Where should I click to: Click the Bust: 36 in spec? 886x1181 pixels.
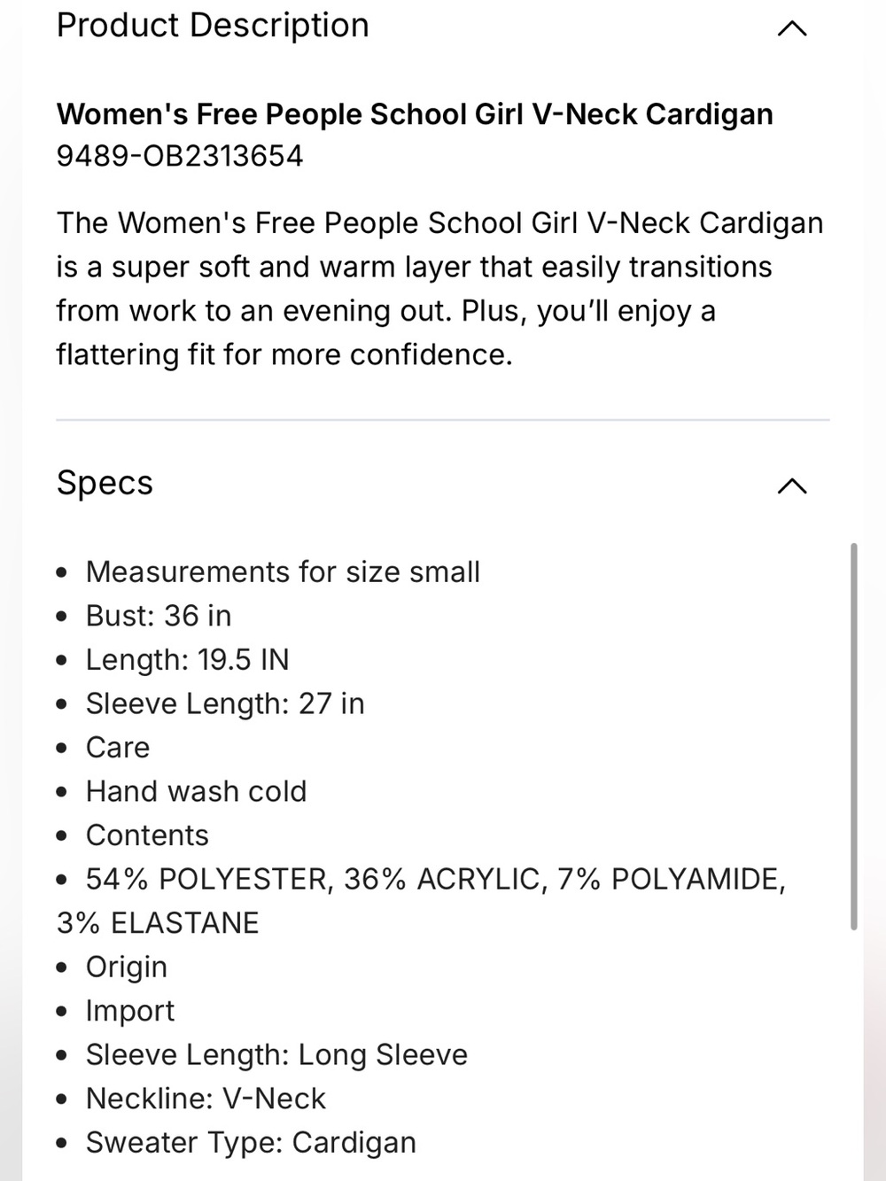coord(159,616)
